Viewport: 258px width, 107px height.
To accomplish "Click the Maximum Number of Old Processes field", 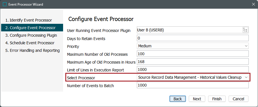I will coord(193,54).
